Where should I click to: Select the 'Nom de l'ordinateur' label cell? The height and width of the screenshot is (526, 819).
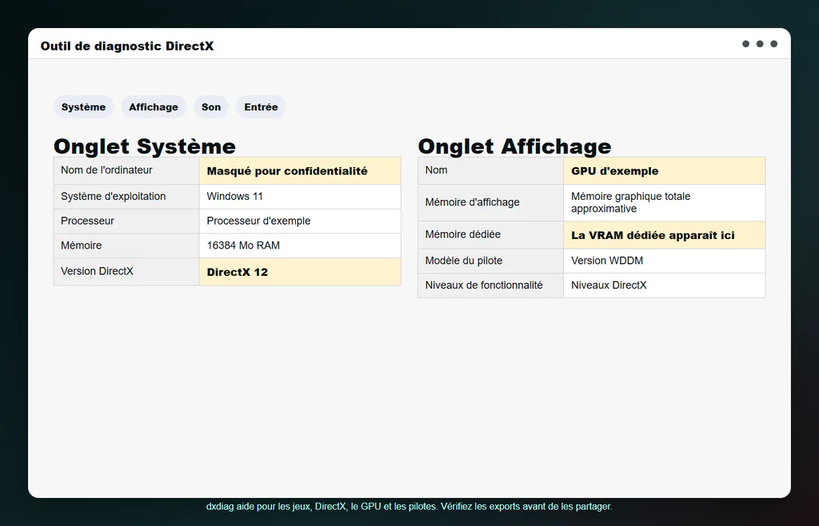pyautogui.click(x=126, y=170)
